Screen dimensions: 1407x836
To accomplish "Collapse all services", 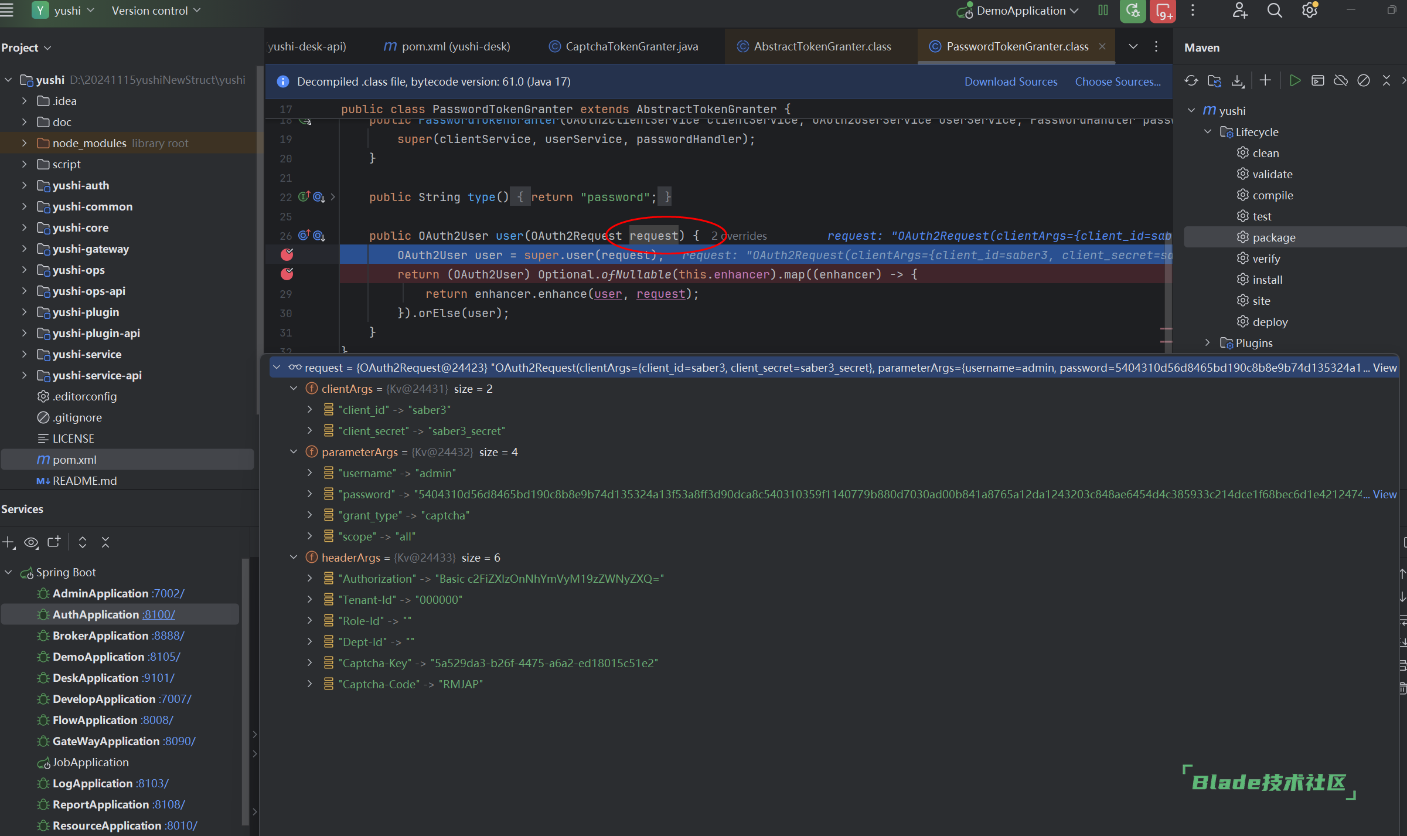I will pyautogui.click(x=105, y=542).
